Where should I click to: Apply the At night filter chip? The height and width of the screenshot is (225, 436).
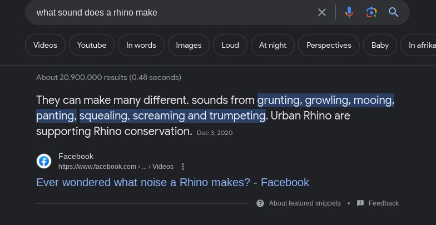pyautogui.click(x=272, y=46)
